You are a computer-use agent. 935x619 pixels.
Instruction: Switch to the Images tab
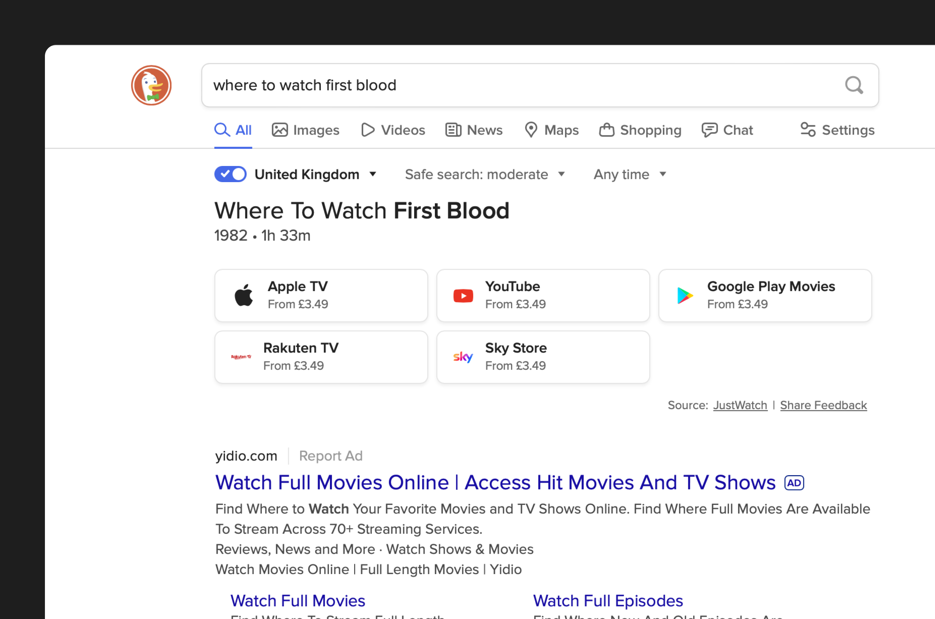[306, 130]
